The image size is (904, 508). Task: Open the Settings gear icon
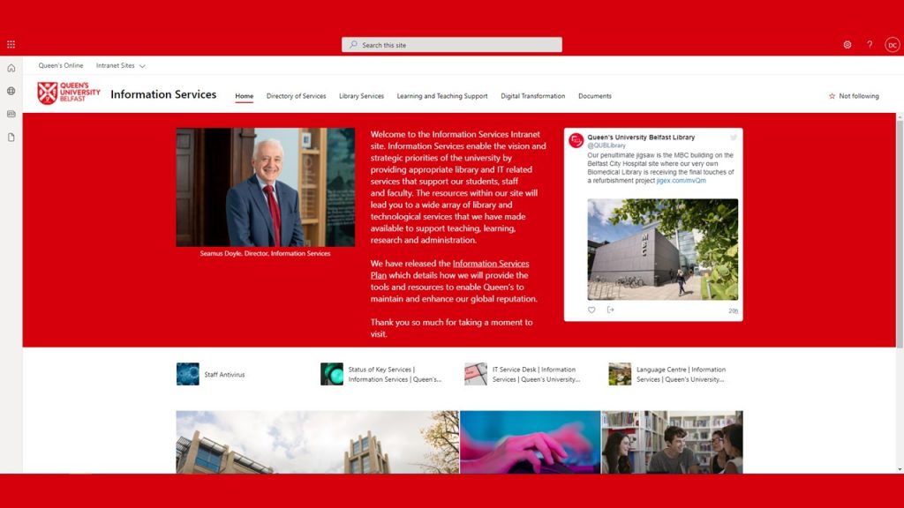pyautogui.click(x=847, y=44)
